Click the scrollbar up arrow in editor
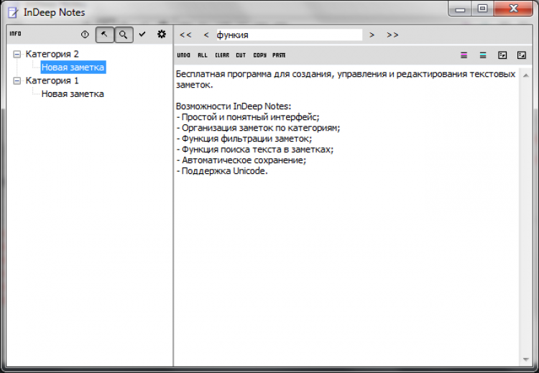This screenshot has height=373, width=539. point(526,75)
